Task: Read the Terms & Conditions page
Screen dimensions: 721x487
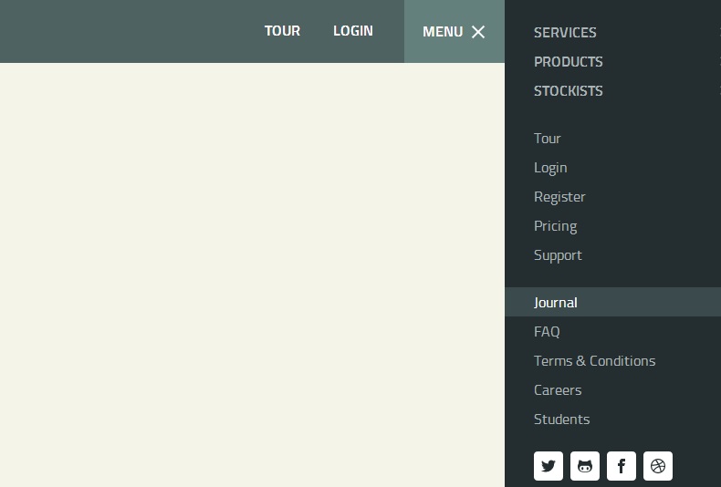Action: (x=594, y=361)
